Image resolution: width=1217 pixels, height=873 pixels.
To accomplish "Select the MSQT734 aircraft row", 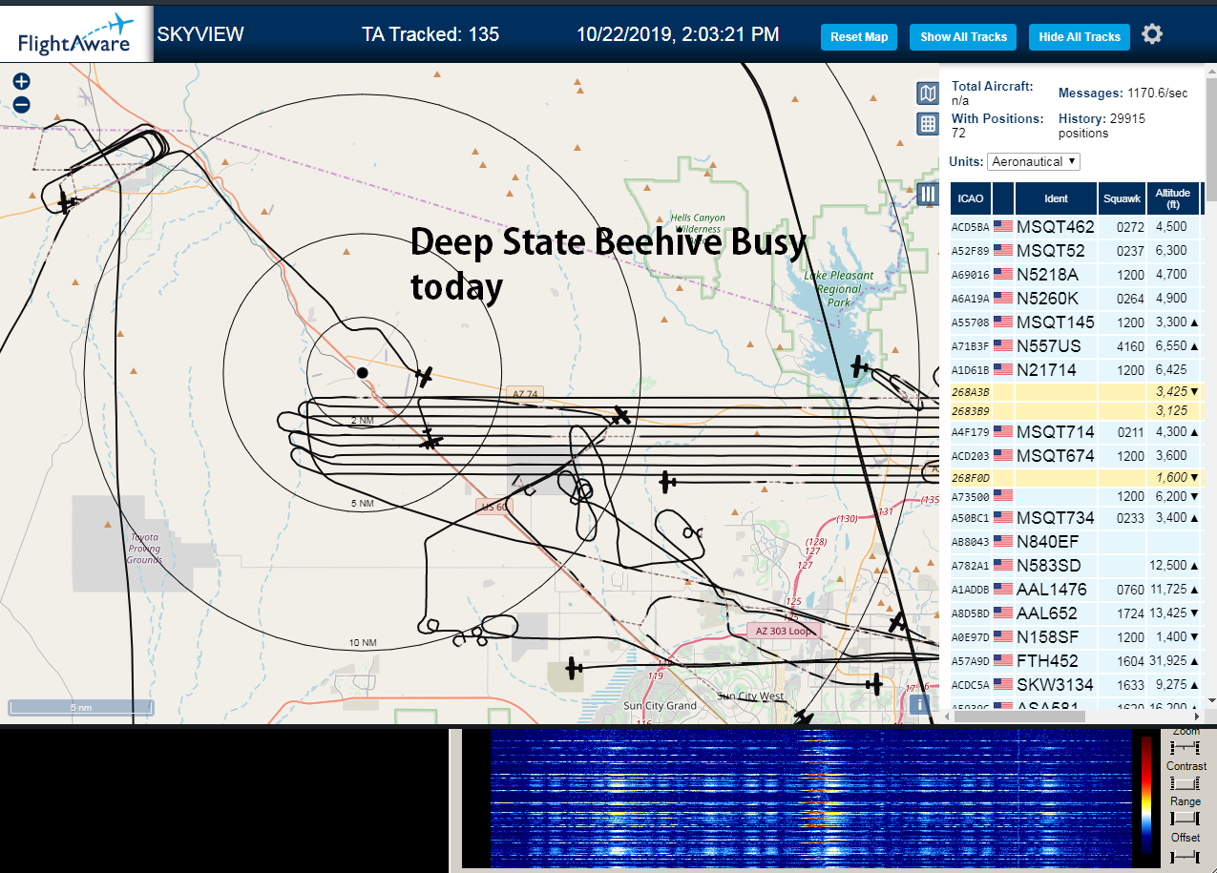I will pos(1076,518).
